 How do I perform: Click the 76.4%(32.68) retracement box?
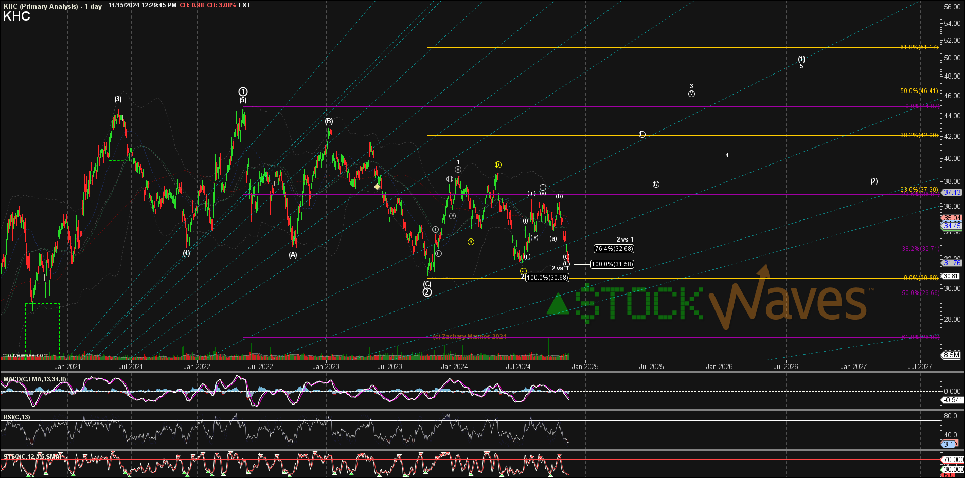[614, 249]
